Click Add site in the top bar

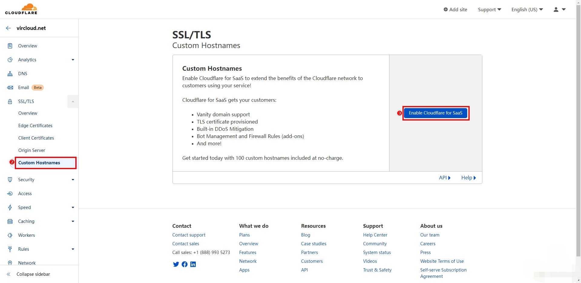455,9
